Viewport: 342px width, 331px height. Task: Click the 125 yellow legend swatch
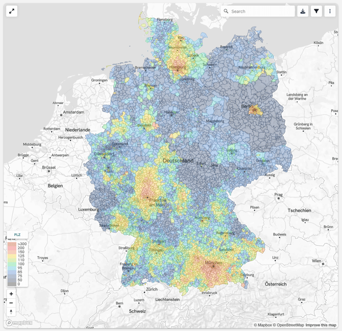(13, 256)
